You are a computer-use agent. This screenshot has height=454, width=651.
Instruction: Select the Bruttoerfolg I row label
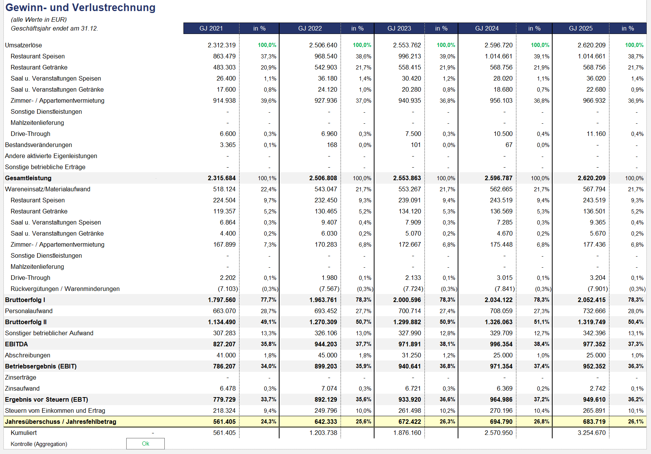[25, 300]
